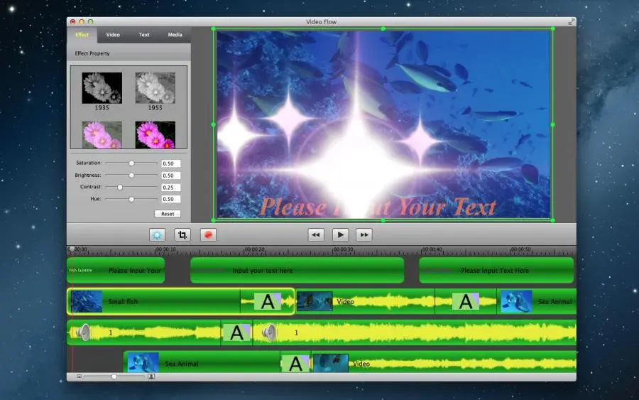Click the Reset button
639x400 pixels.
168,214
